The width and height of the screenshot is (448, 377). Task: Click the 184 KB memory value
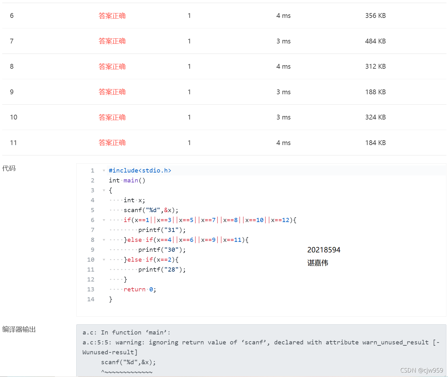[x=376, y=143]
